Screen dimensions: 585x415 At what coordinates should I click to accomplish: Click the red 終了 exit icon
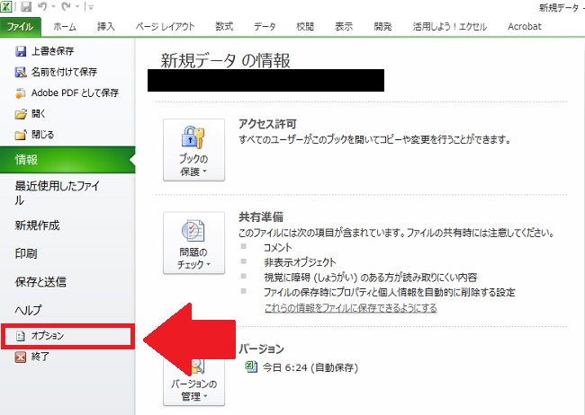tap(21, 357)
